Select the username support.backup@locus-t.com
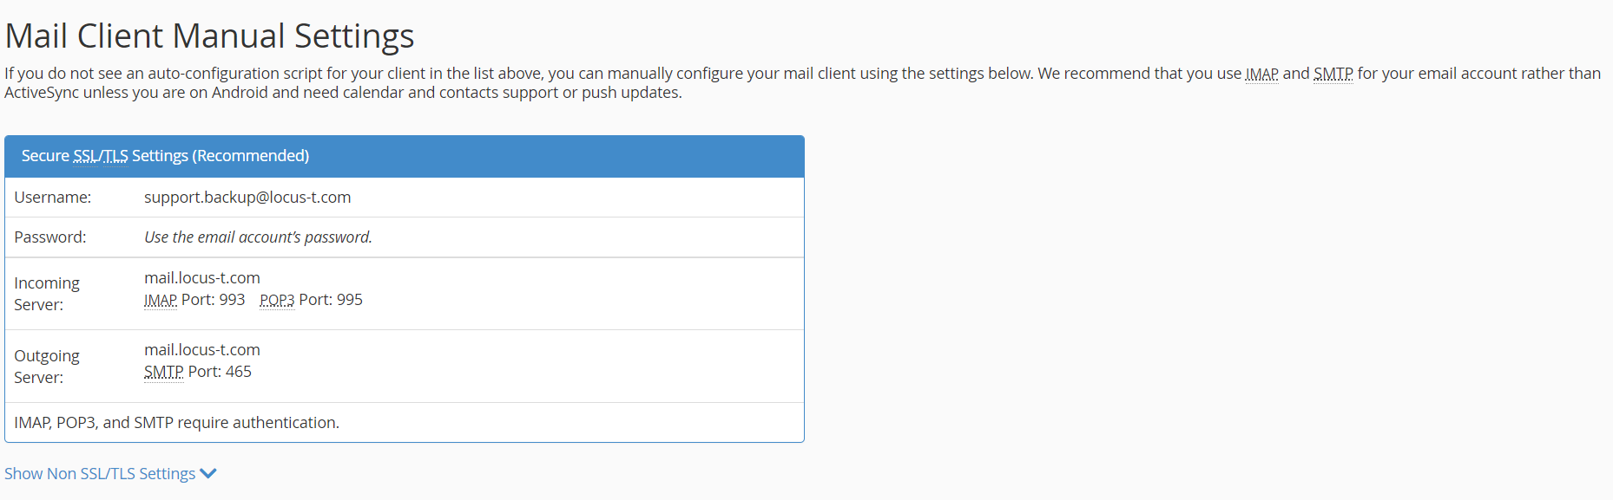This screenshot has width=1613, height=500. (247, 198)
